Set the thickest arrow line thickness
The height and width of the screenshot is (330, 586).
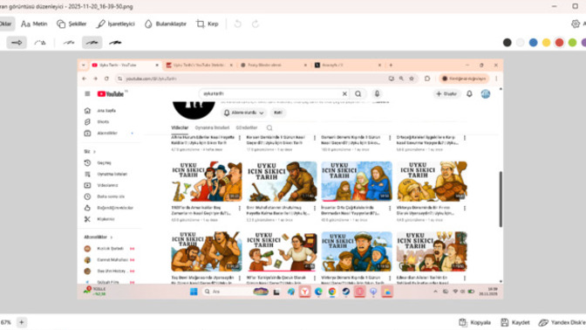[x=115, y=43]
